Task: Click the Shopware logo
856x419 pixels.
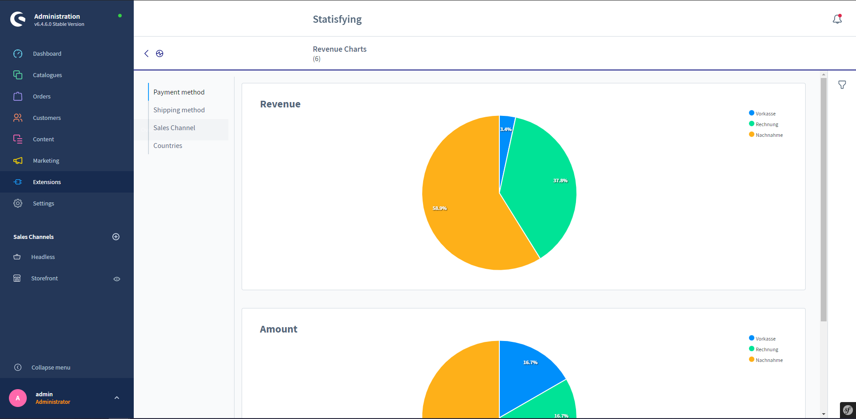Action: (18, 19)
